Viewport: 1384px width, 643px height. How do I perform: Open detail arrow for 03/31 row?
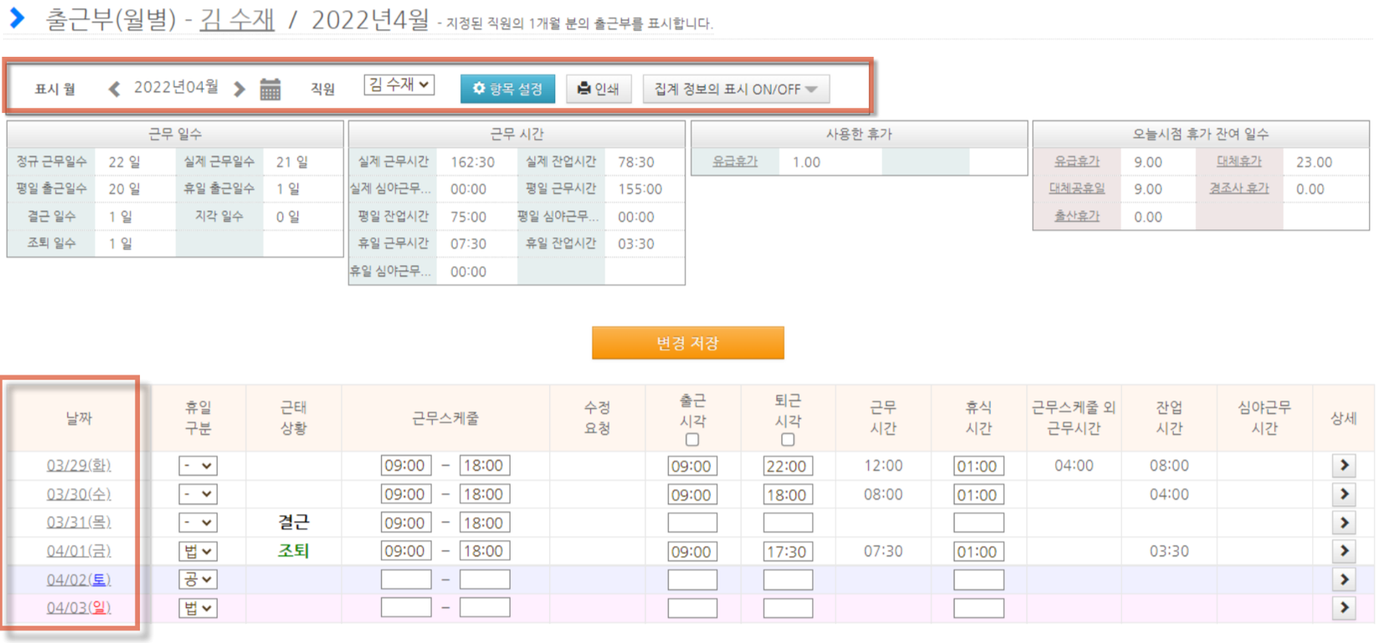pyautogui.click(x=1344, y=522)
